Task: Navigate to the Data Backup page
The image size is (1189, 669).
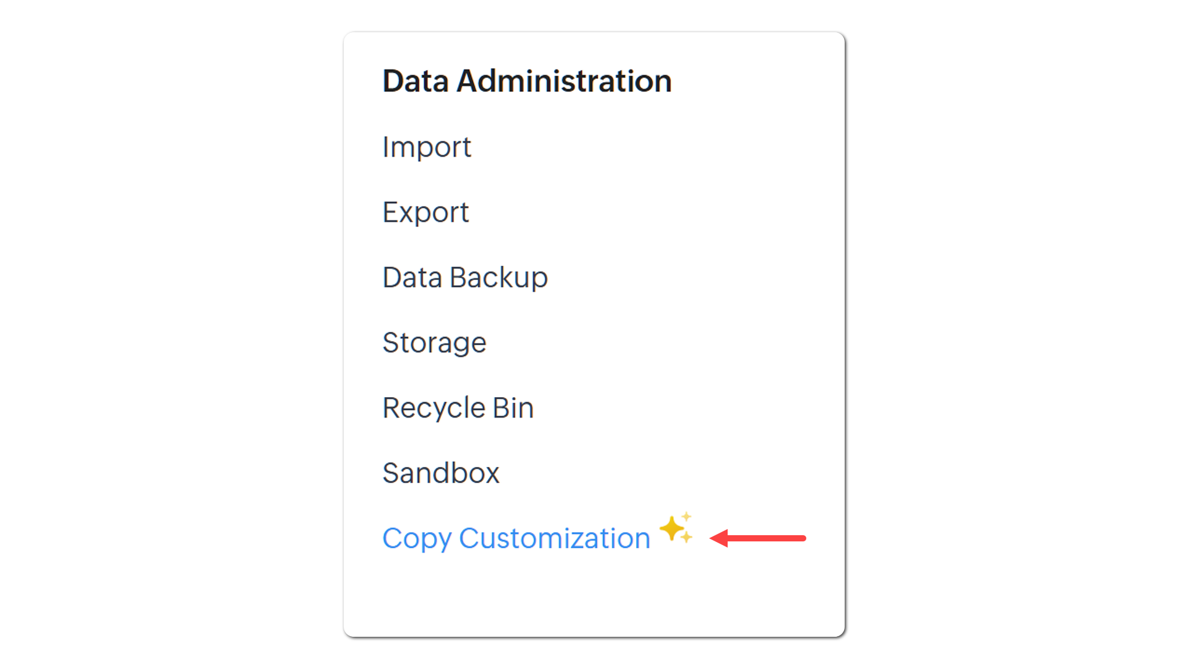Action: (465, 278)
